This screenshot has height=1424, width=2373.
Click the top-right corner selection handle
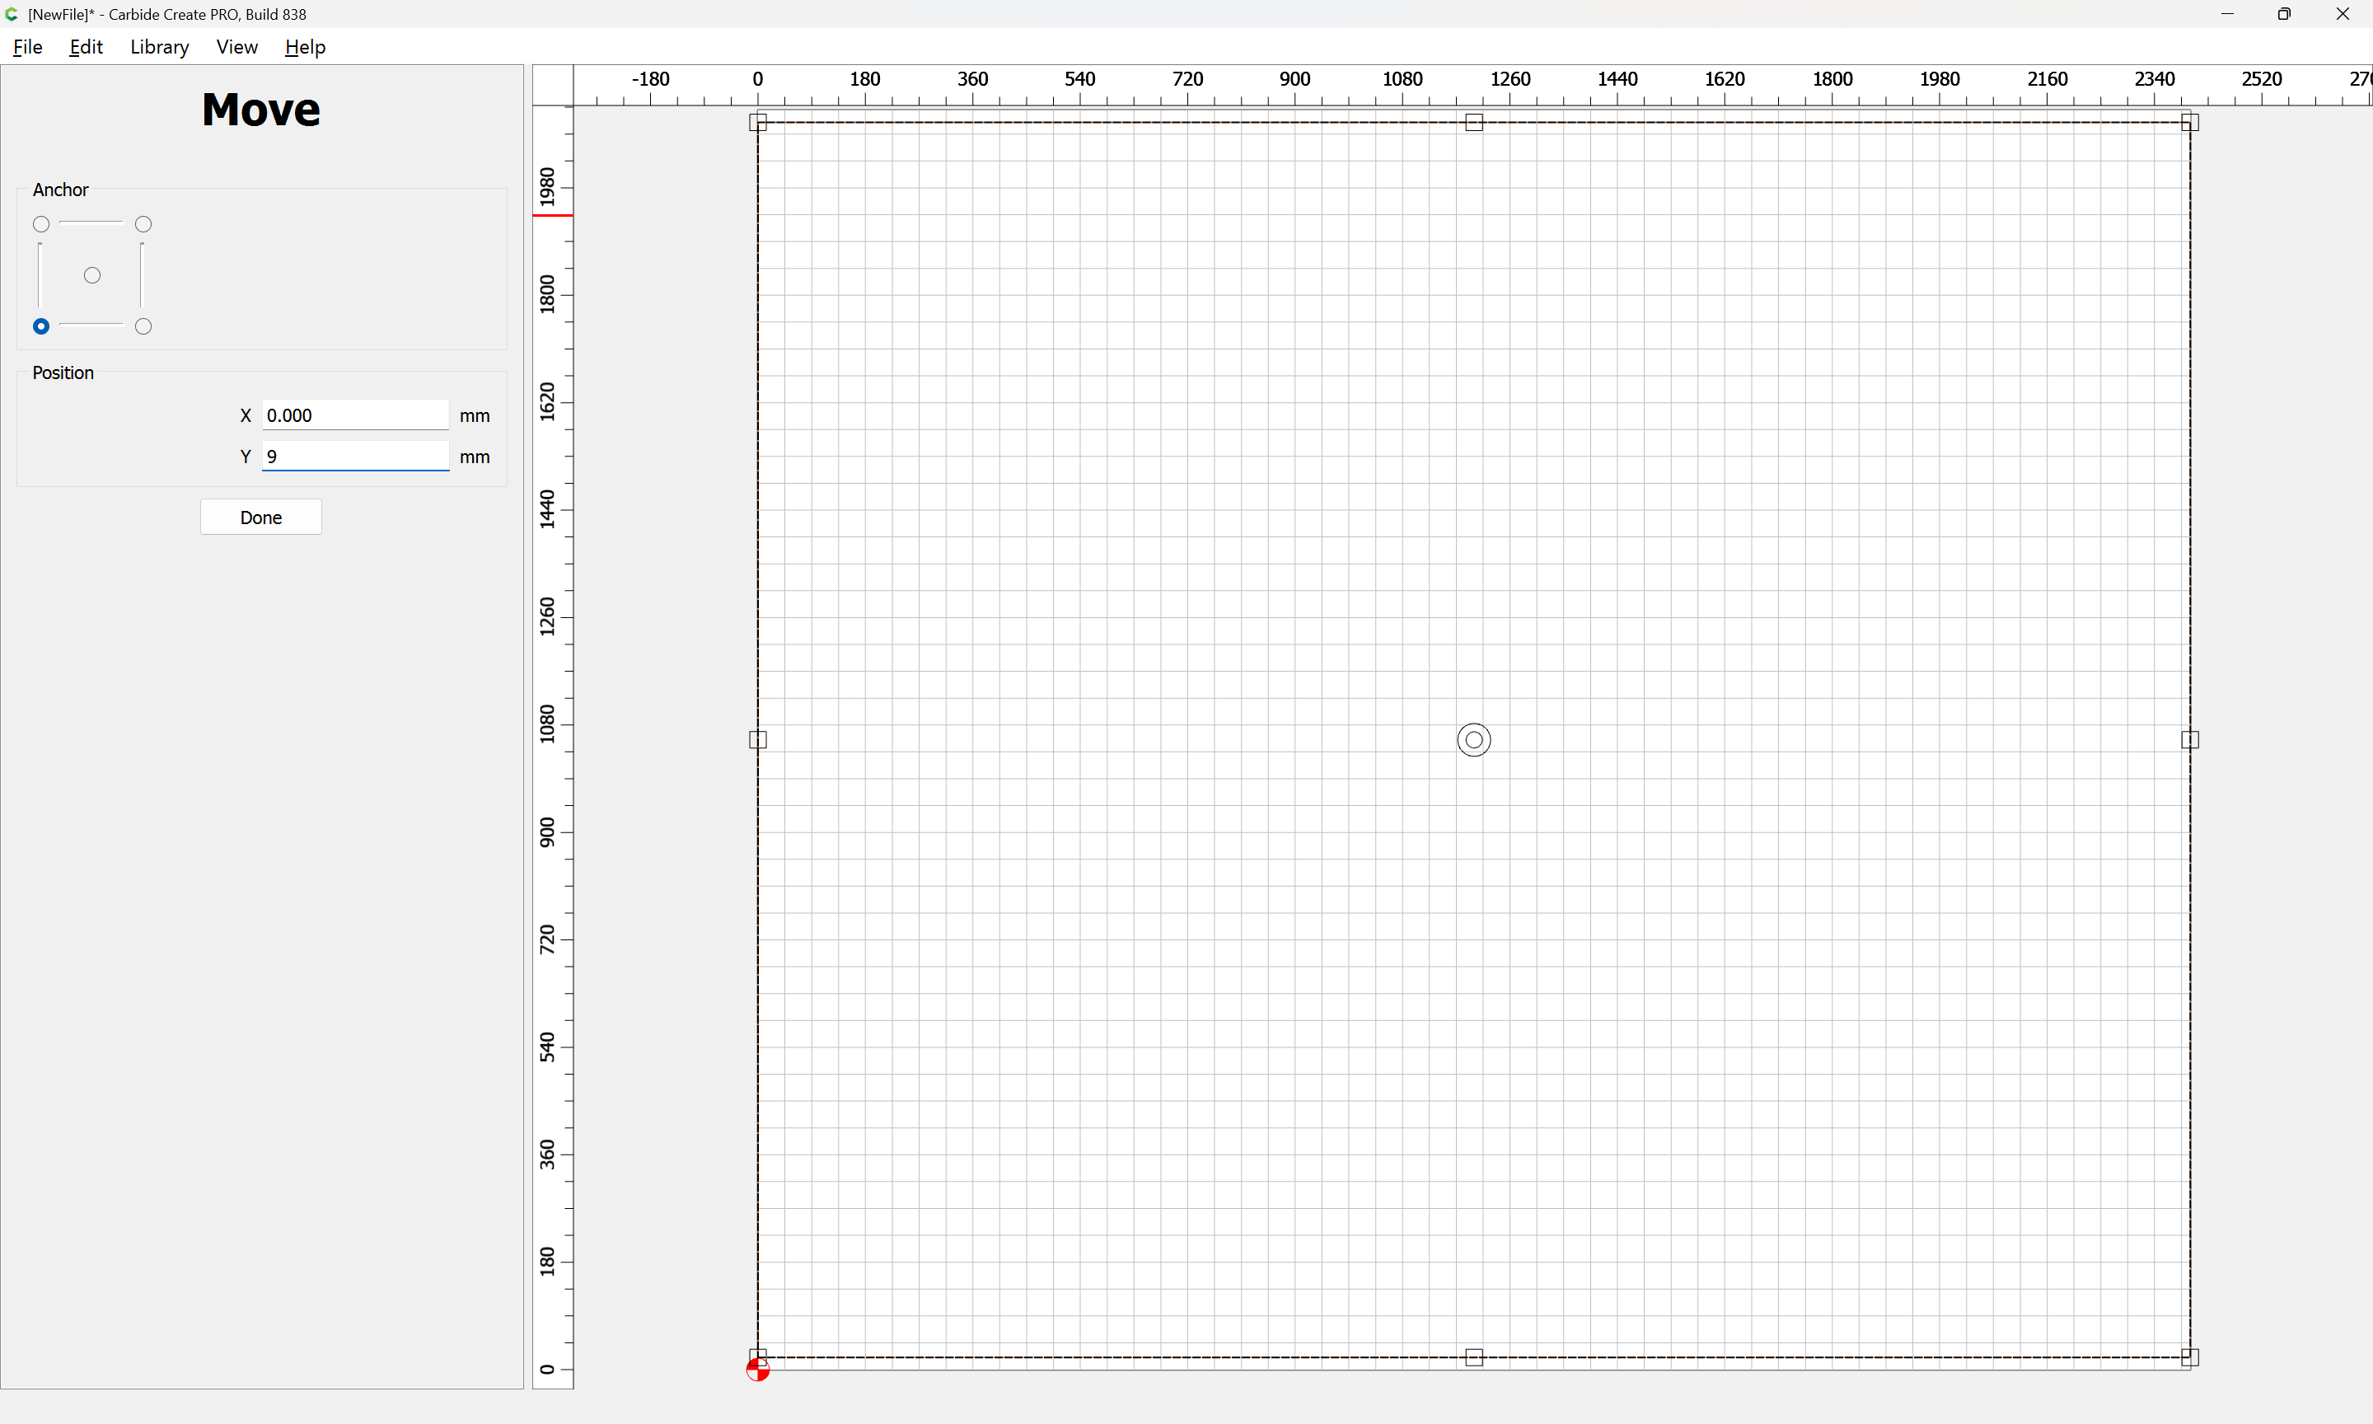(2190, 123)
